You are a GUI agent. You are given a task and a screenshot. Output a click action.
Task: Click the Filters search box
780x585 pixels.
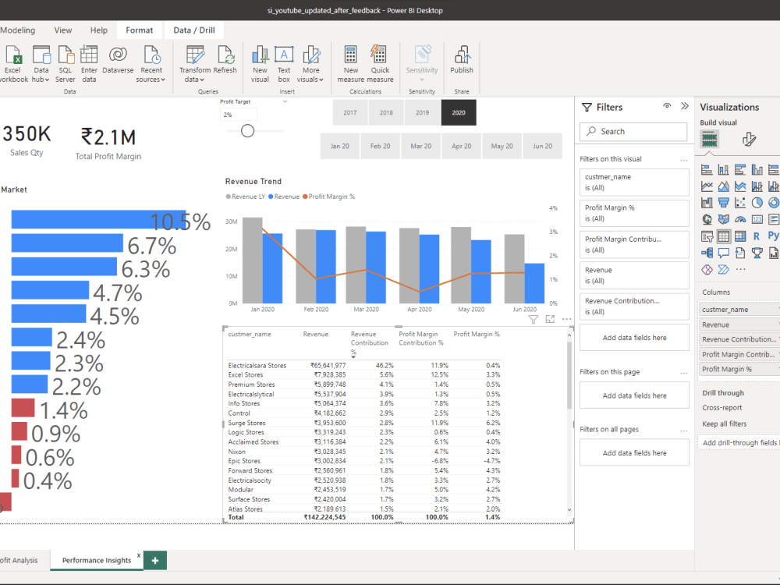633,131
